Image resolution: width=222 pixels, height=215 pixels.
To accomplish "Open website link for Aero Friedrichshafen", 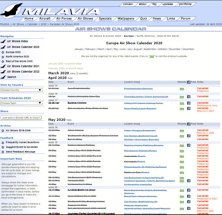I will pyautogui.click(x=182, y=89).
